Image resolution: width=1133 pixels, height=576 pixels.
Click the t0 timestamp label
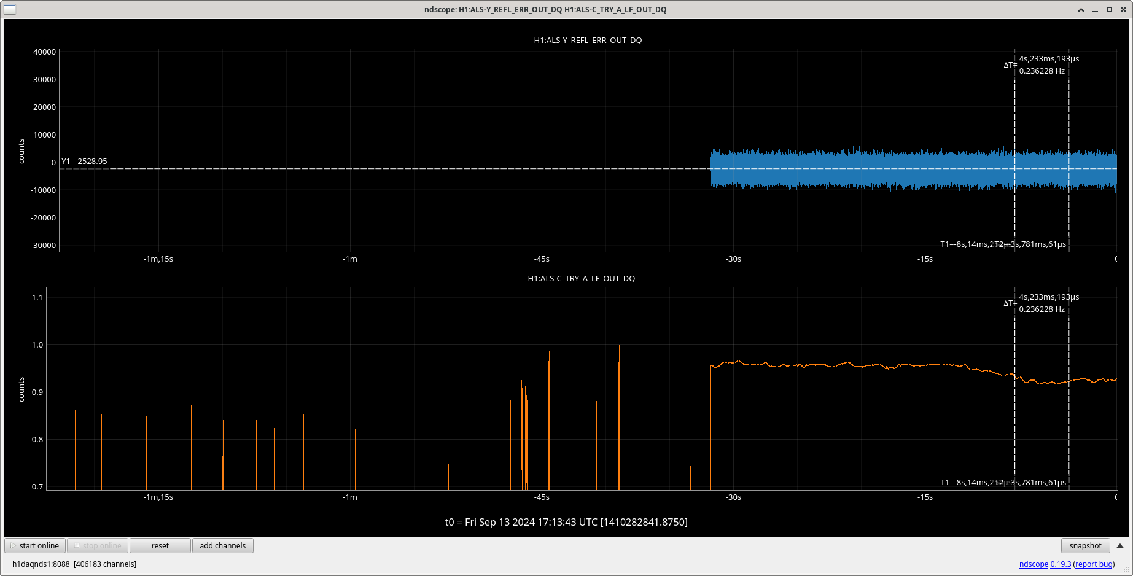tap(566, 522)
